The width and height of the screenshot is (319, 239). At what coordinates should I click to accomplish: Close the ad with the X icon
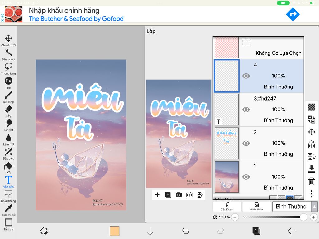pos(2,20)
